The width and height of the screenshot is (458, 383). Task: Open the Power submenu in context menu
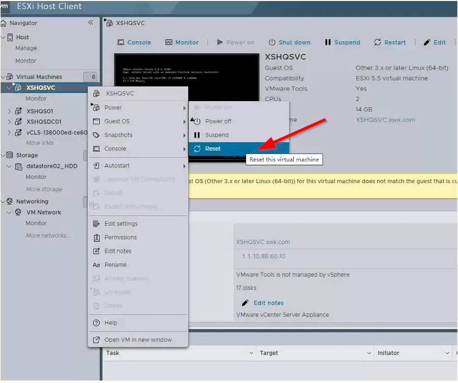coord(138,108)
